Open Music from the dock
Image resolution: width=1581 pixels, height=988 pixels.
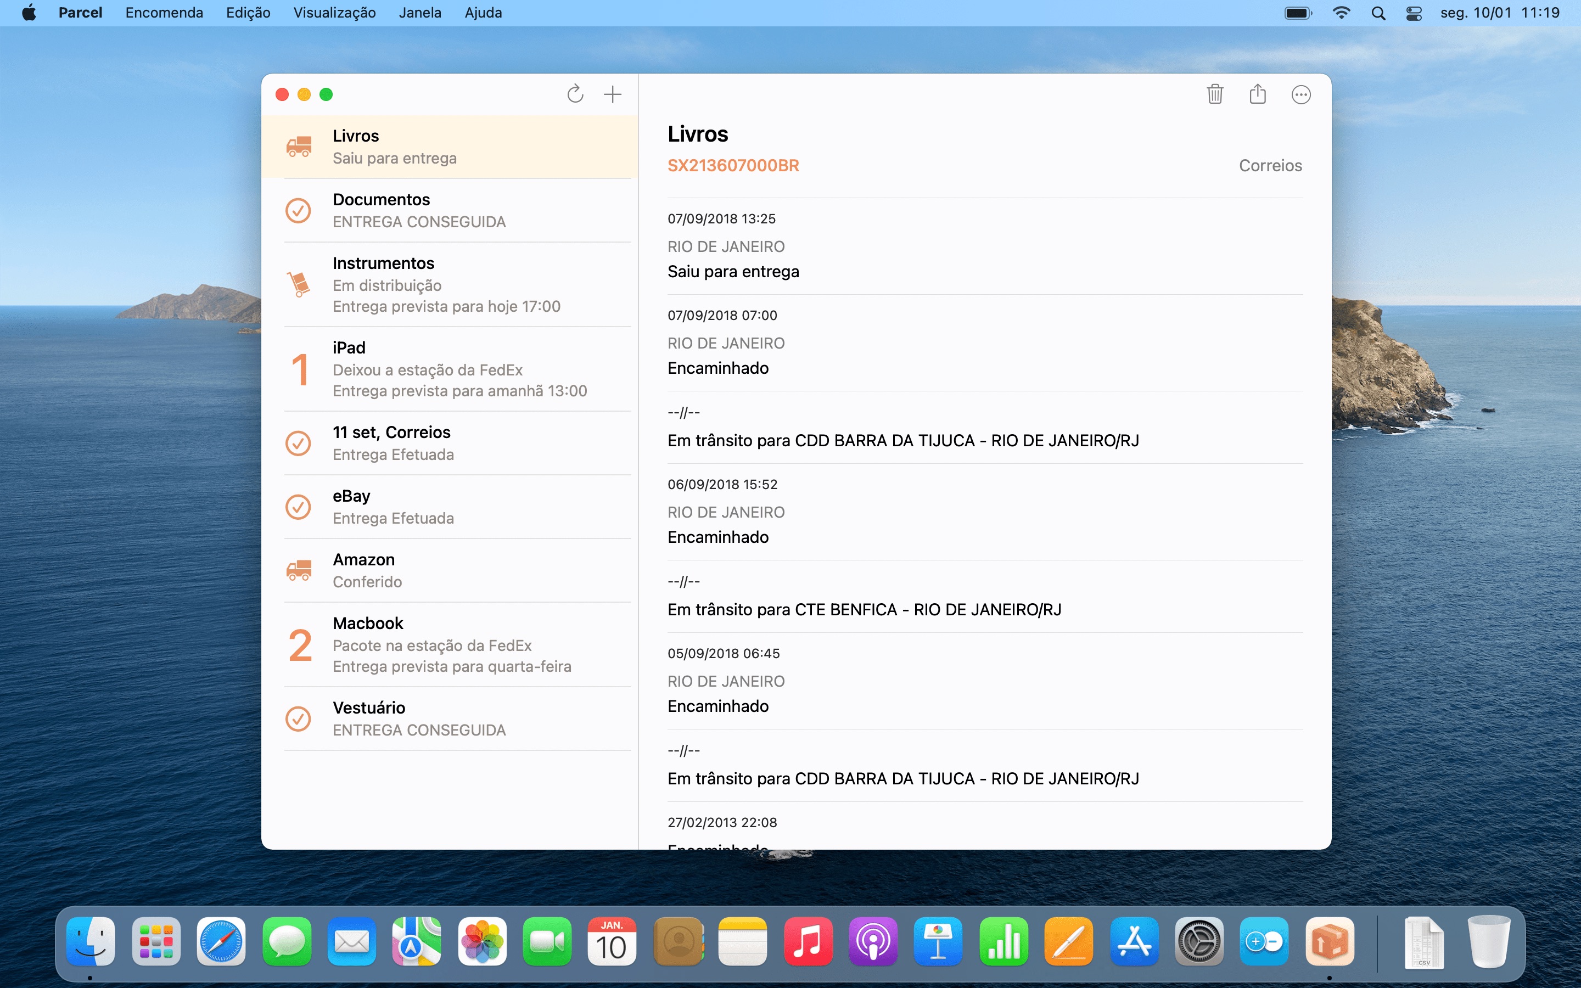click(x=808, y=941)
